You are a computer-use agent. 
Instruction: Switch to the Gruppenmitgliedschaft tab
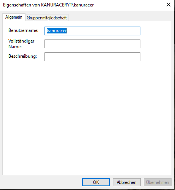tap(47, 18)
